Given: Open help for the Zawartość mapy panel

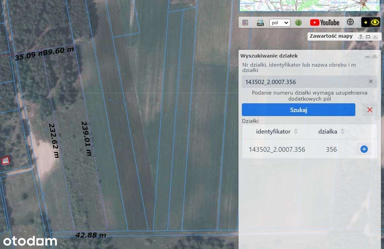Looking at the screenshot, I should click(x=360, y=37).
